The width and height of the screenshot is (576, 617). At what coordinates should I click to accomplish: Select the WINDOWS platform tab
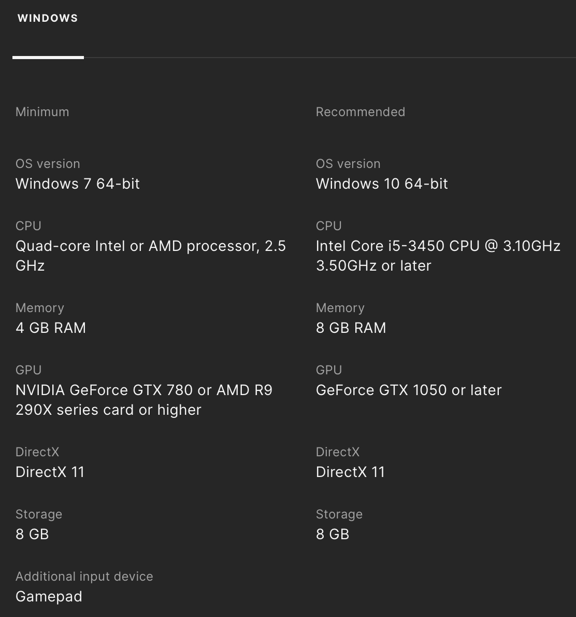48,18
